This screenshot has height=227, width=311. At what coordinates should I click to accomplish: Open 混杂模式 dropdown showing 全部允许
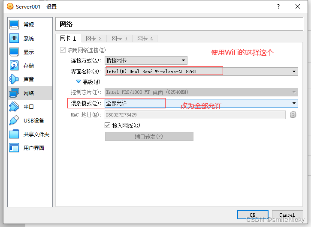pos(201,103)
